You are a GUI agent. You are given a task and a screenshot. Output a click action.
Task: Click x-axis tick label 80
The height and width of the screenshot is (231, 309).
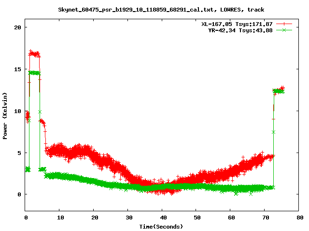pos(300,218)
